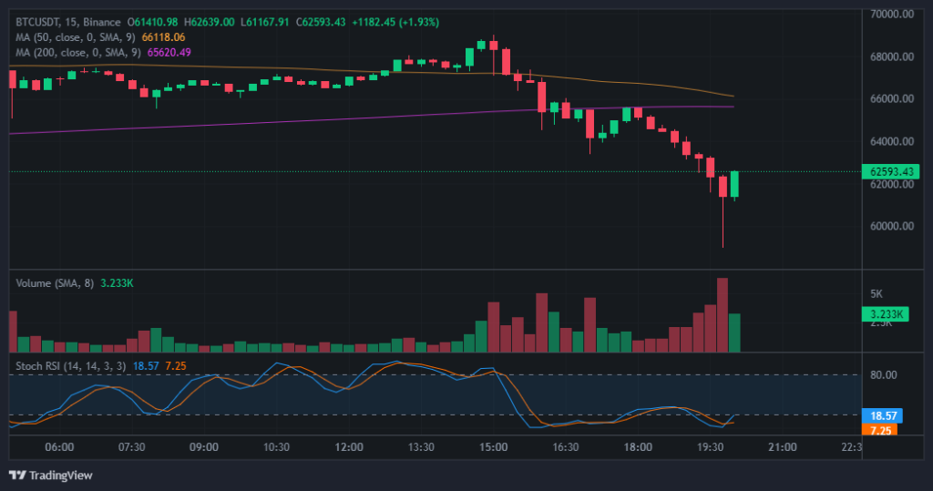The image size is (933, 491).
Task: Click the TradingView logo icon
Action: 16,475
